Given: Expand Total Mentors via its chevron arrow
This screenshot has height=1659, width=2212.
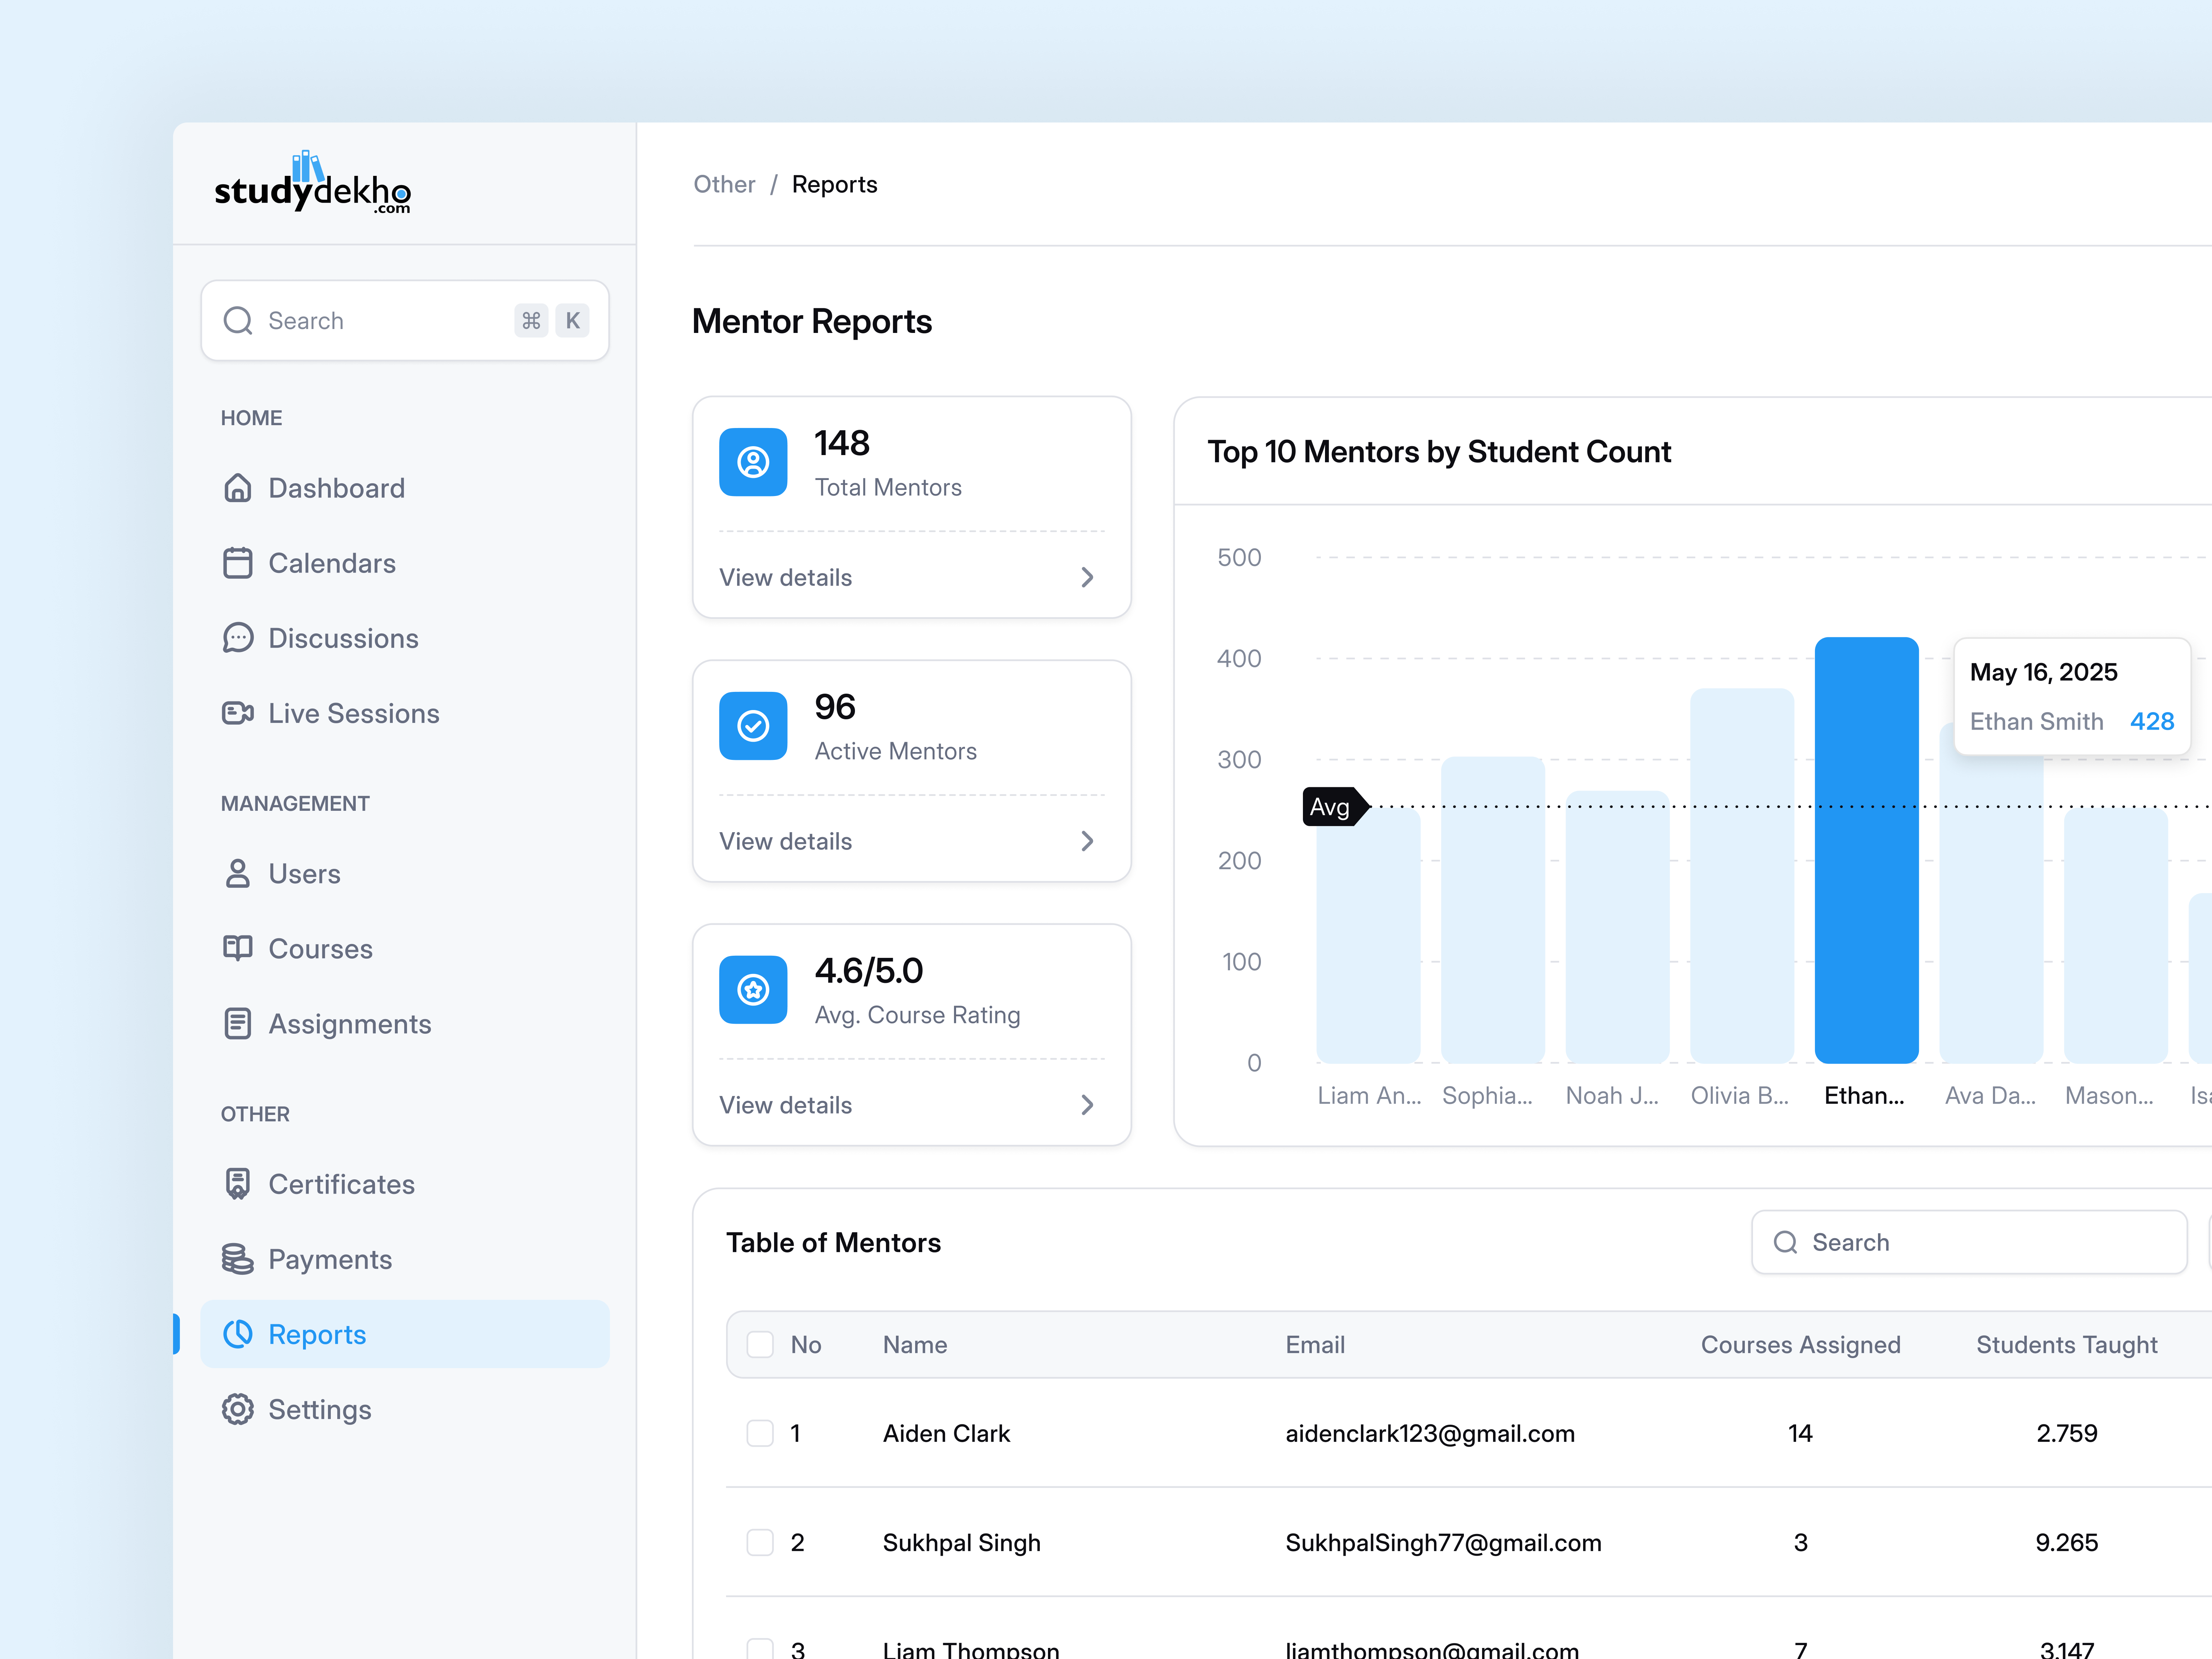Looking at the screenshot, I should 1087,577.
